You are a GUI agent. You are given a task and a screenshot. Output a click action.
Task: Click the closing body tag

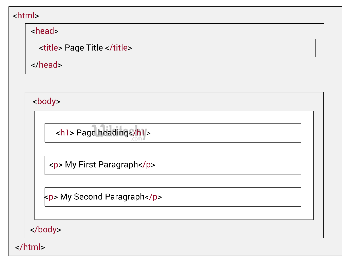point(46,230)
